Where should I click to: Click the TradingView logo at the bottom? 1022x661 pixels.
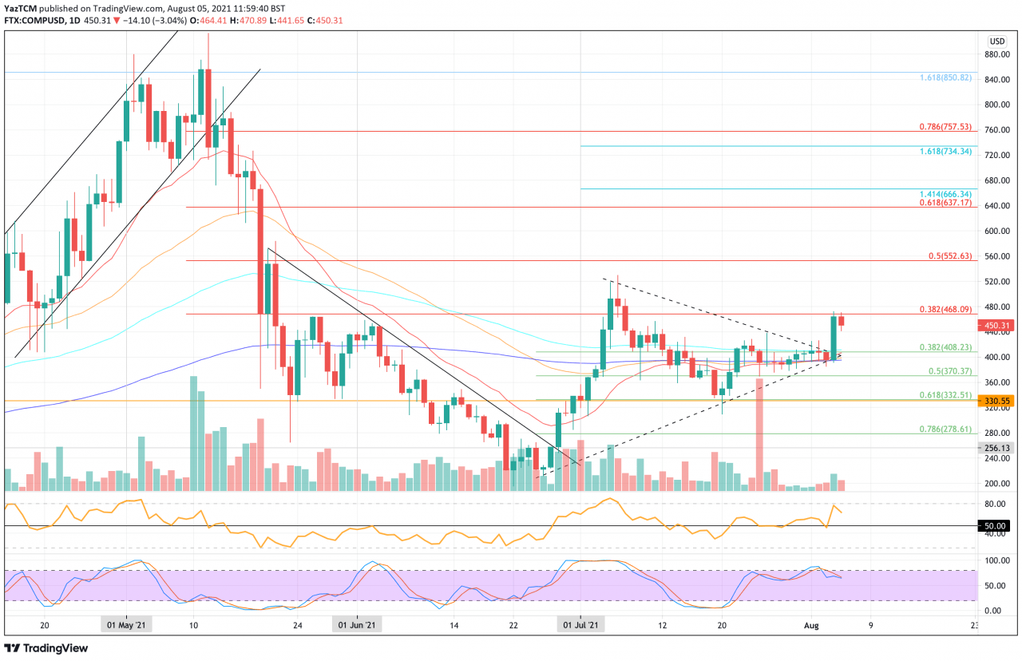pos(46,648)
